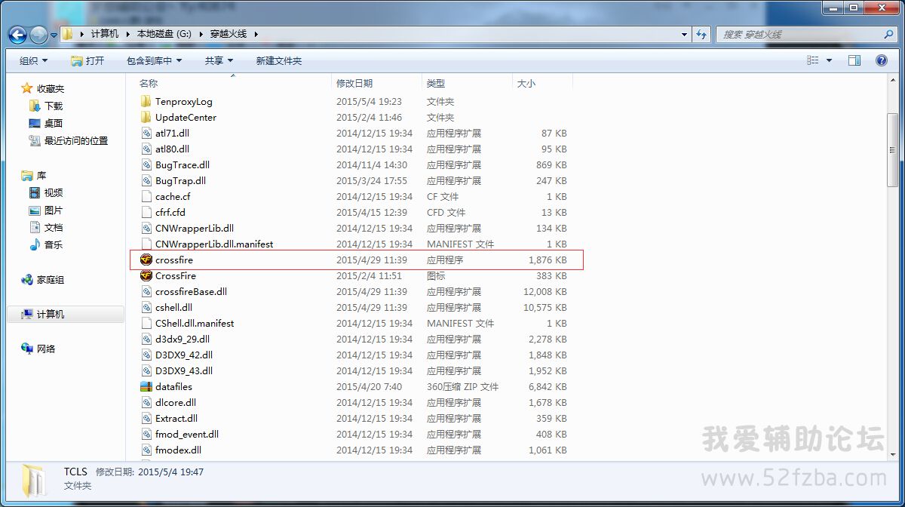Open the 组织 menu
Image resolution: width=905 pixels, height=507 pixels.
[33, 60]
